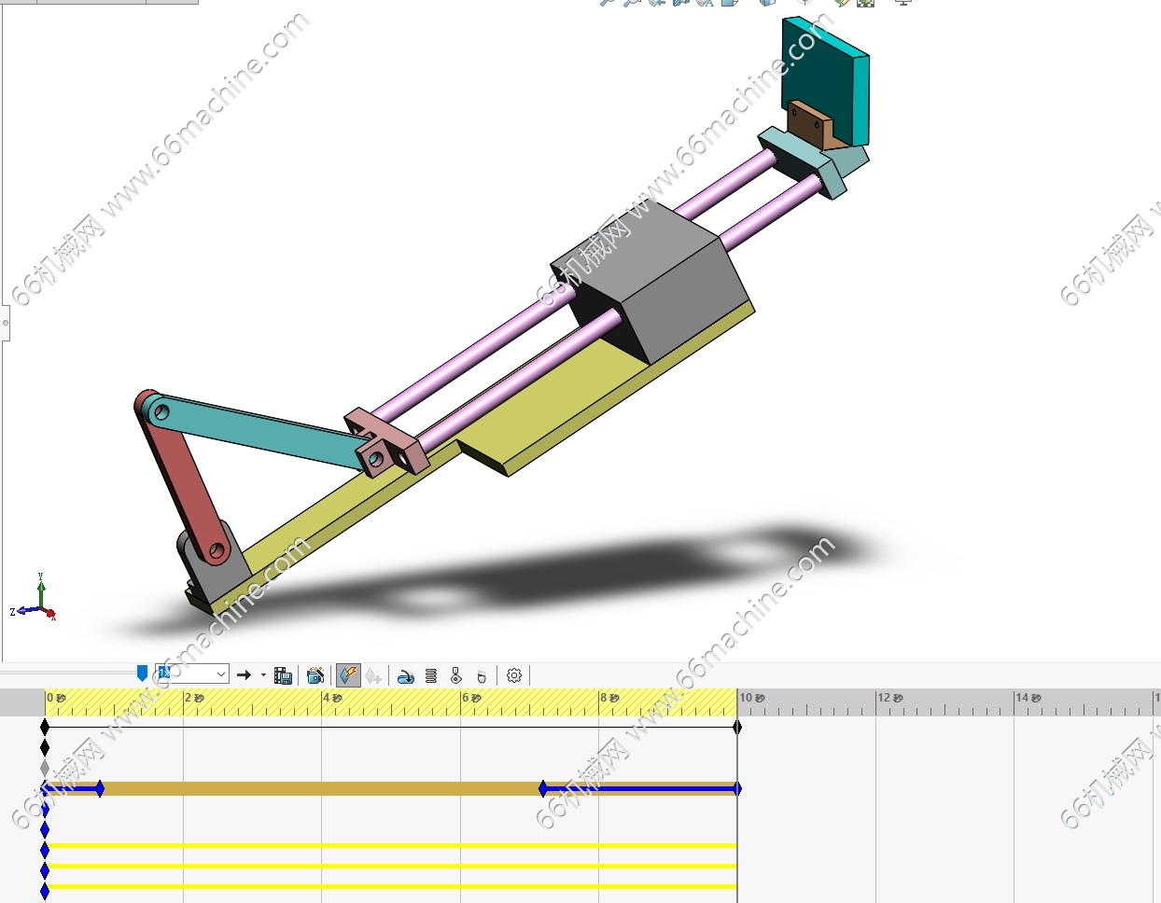Open Motion Study Properties gear
This screenshot has width=1161, height=903.
[x=514, y=675]
